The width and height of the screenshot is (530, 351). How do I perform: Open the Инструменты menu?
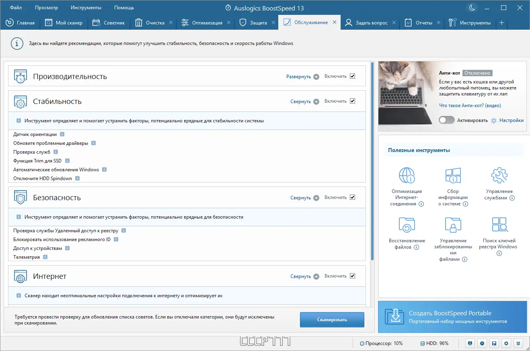pyautogui.click(x=86, y=8)
